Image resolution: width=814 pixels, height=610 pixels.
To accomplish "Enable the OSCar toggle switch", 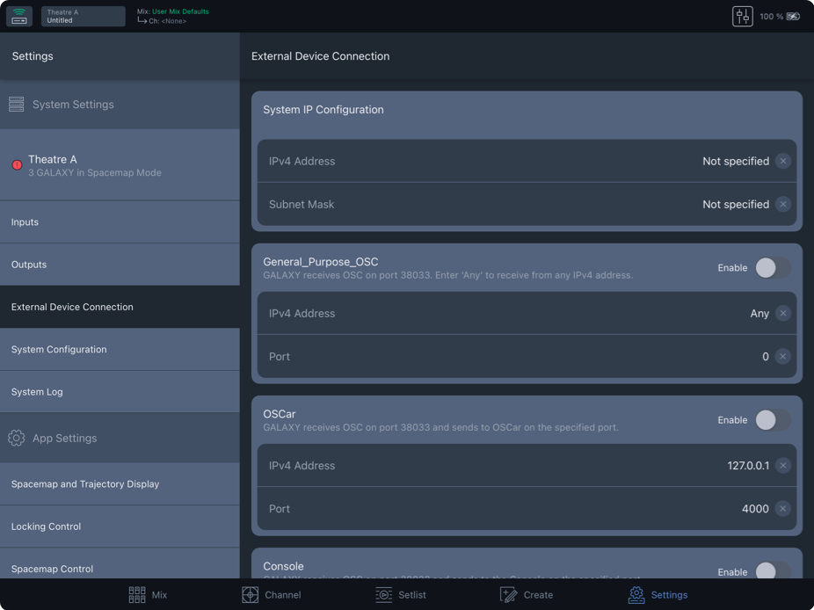I will point(773,420).
